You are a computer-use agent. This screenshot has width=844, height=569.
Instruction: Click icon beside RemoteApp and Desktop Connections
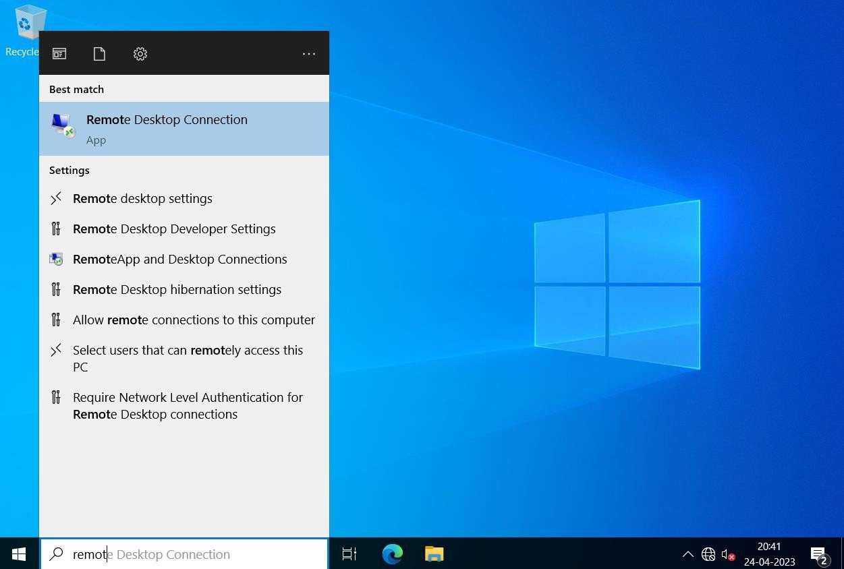(56, 259)
